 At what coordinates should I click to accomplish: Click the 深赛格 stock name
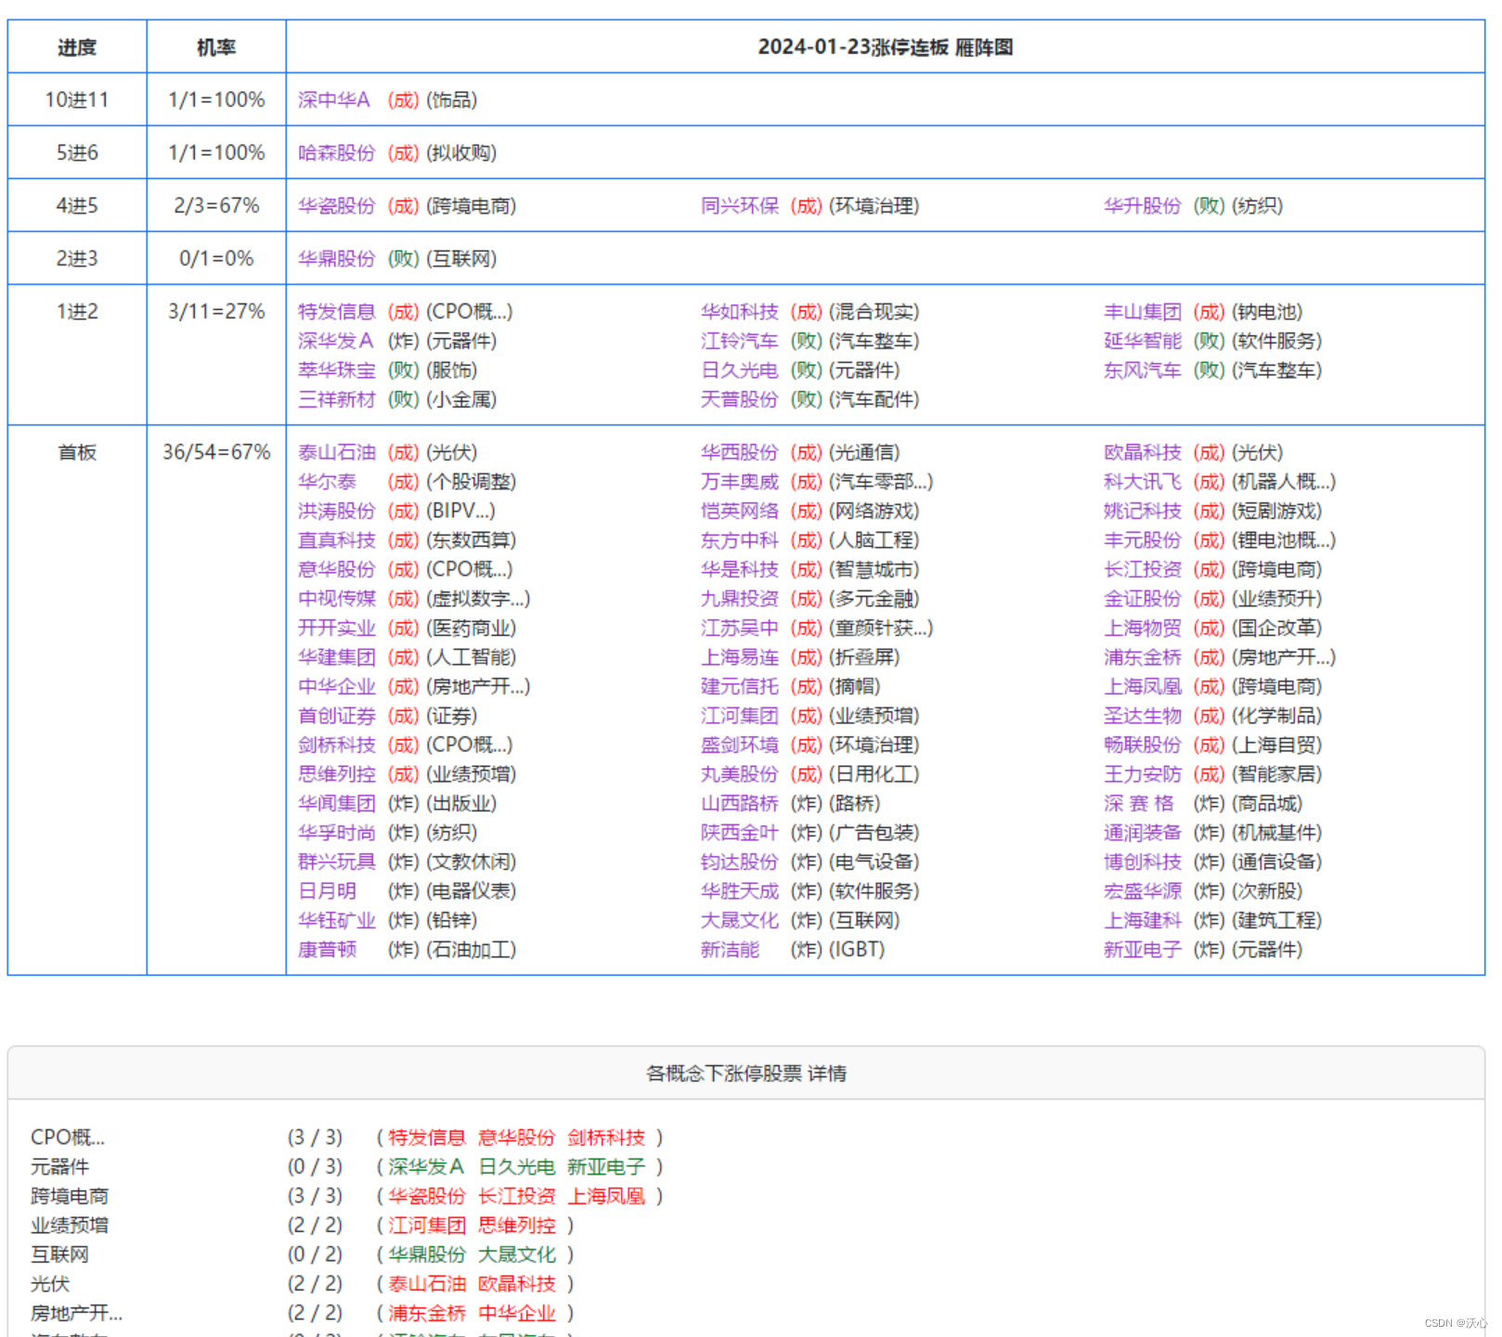1139,804
